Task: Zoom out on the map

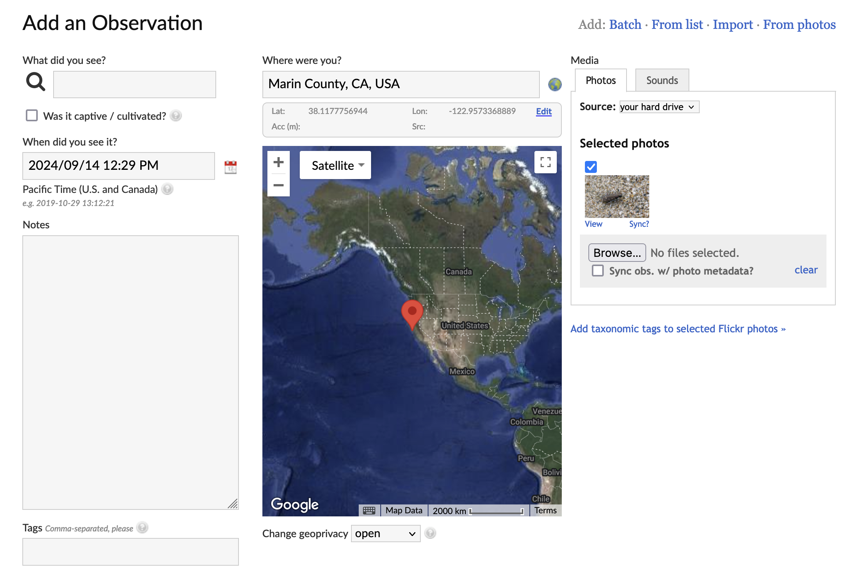Action: [x=278, y=185]
